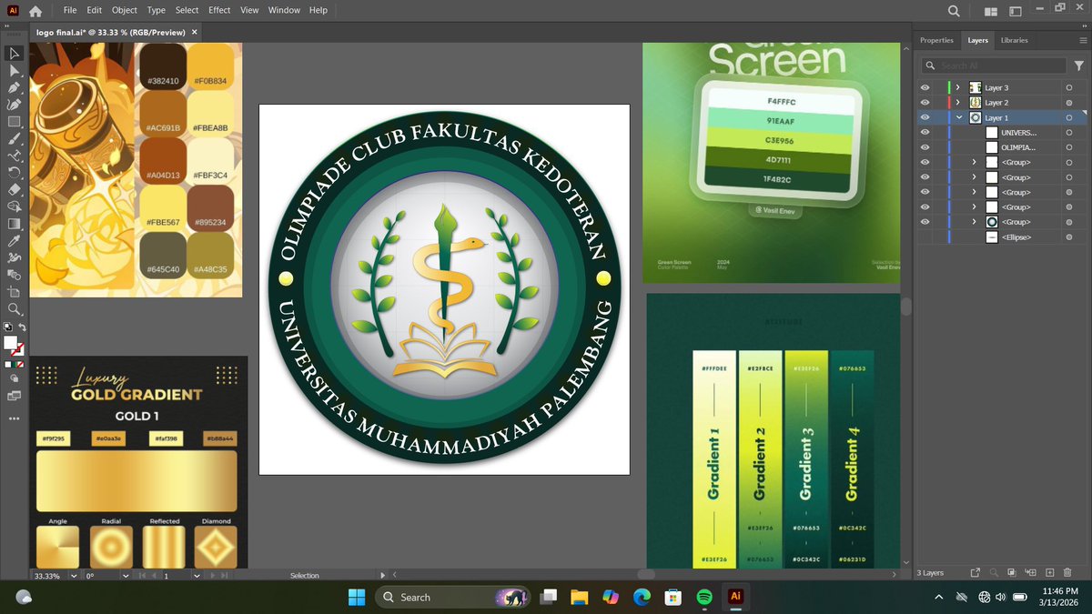Click the target circle for Layer 3
Screen dimensions: 1092x614
[x=1069, y=87]
